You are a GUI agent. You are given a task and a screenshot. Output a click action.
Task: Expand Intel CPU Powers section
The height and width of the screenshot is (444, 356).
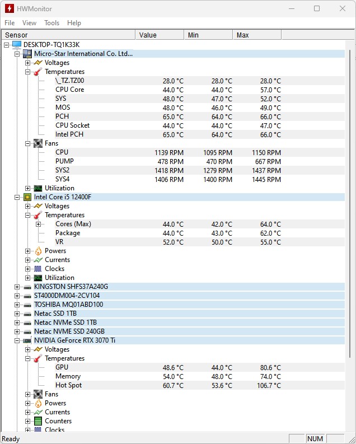pyautogui.click(x=28, y=251)
